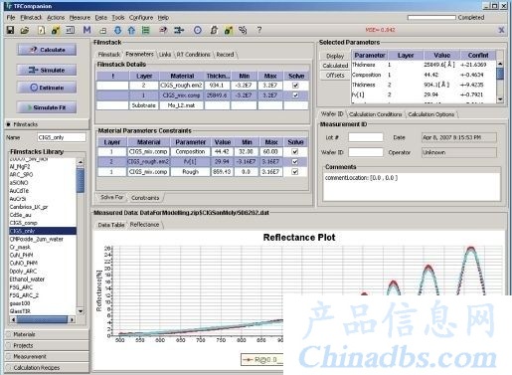Open the Filmstack menu
512x375 pixels.
point(31,18)
